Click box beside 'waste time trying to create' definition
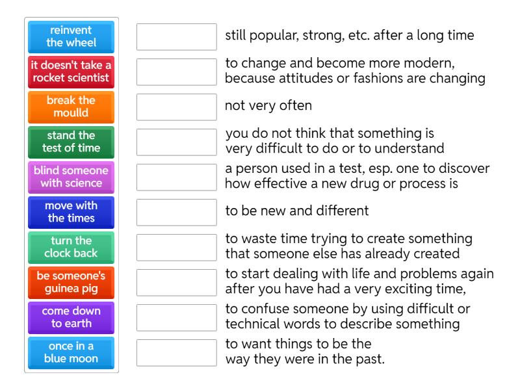 click(177, 248)
